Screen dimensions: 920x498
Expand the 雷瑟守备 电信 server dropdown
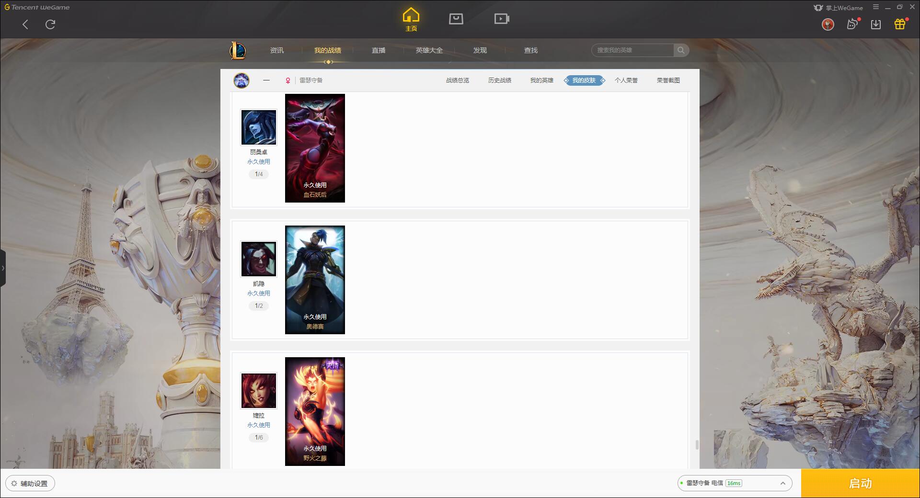tap(735, 483)
